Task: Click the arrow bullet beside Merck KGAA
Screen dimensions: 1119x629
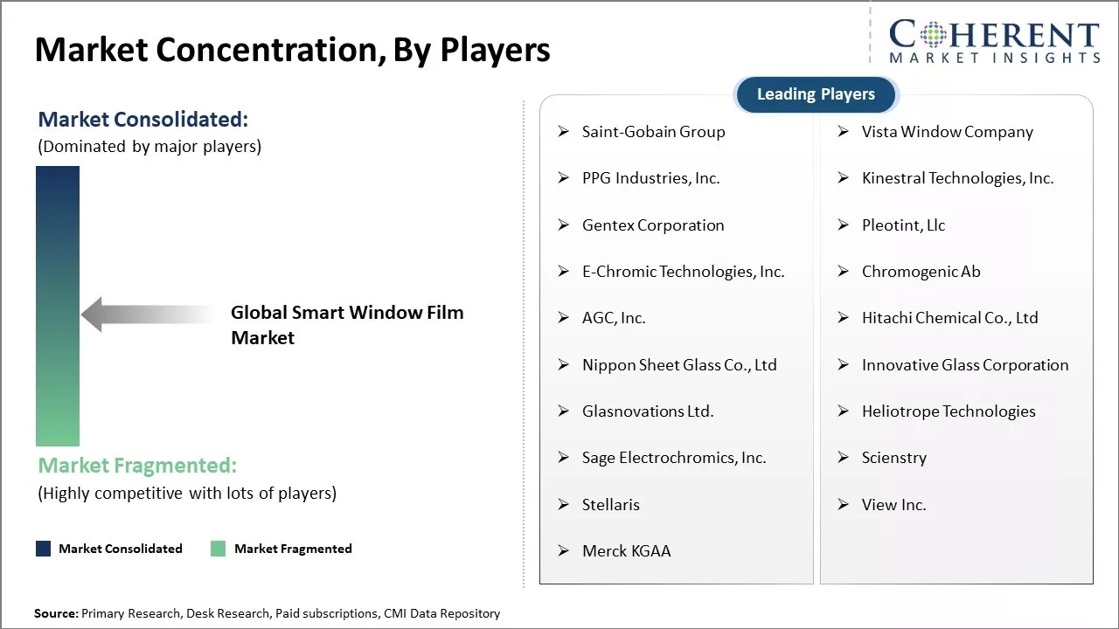Action: (564, 551)
